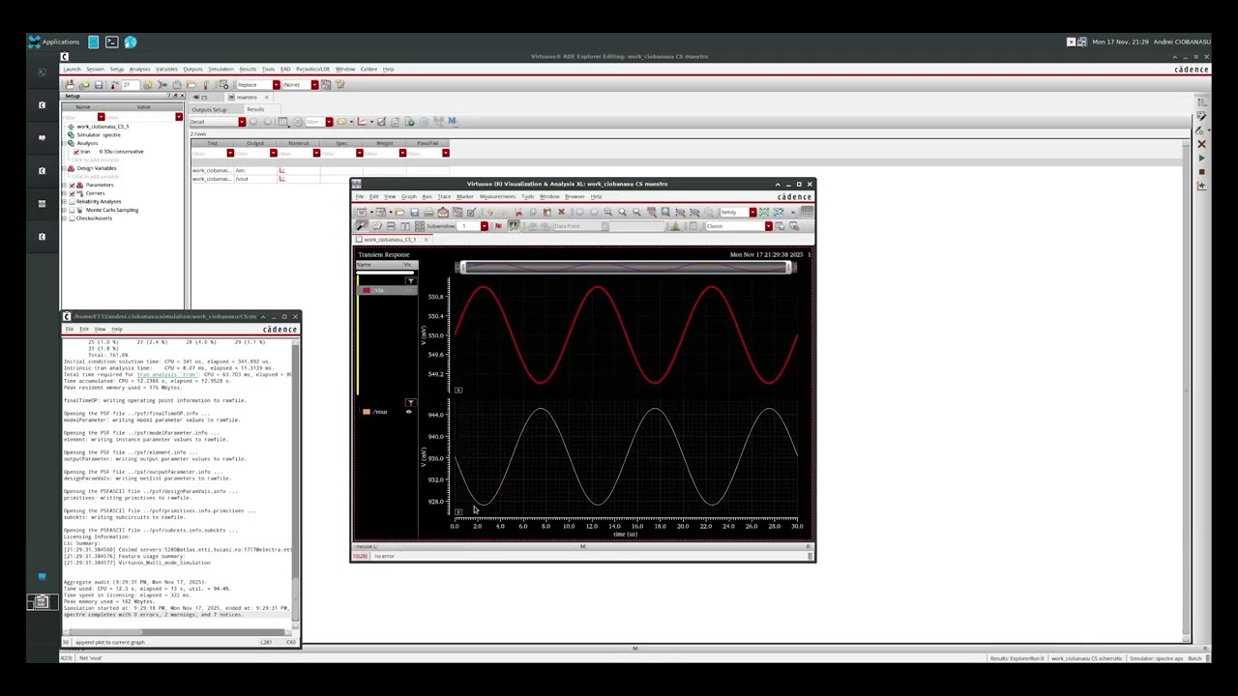The width and height of the screenshot is (1238, 696).
Task: Click the plot waveform icon in Results toolbar
Action: [362, 122]
